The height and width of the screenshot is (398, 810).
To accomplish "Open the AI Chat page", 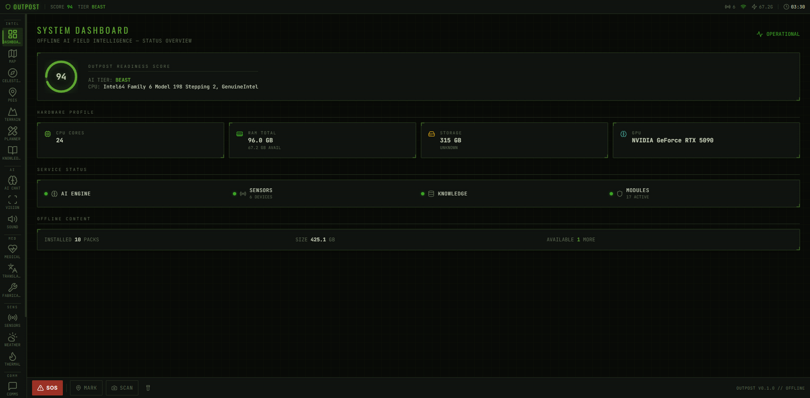I will [x=13, y=183].
